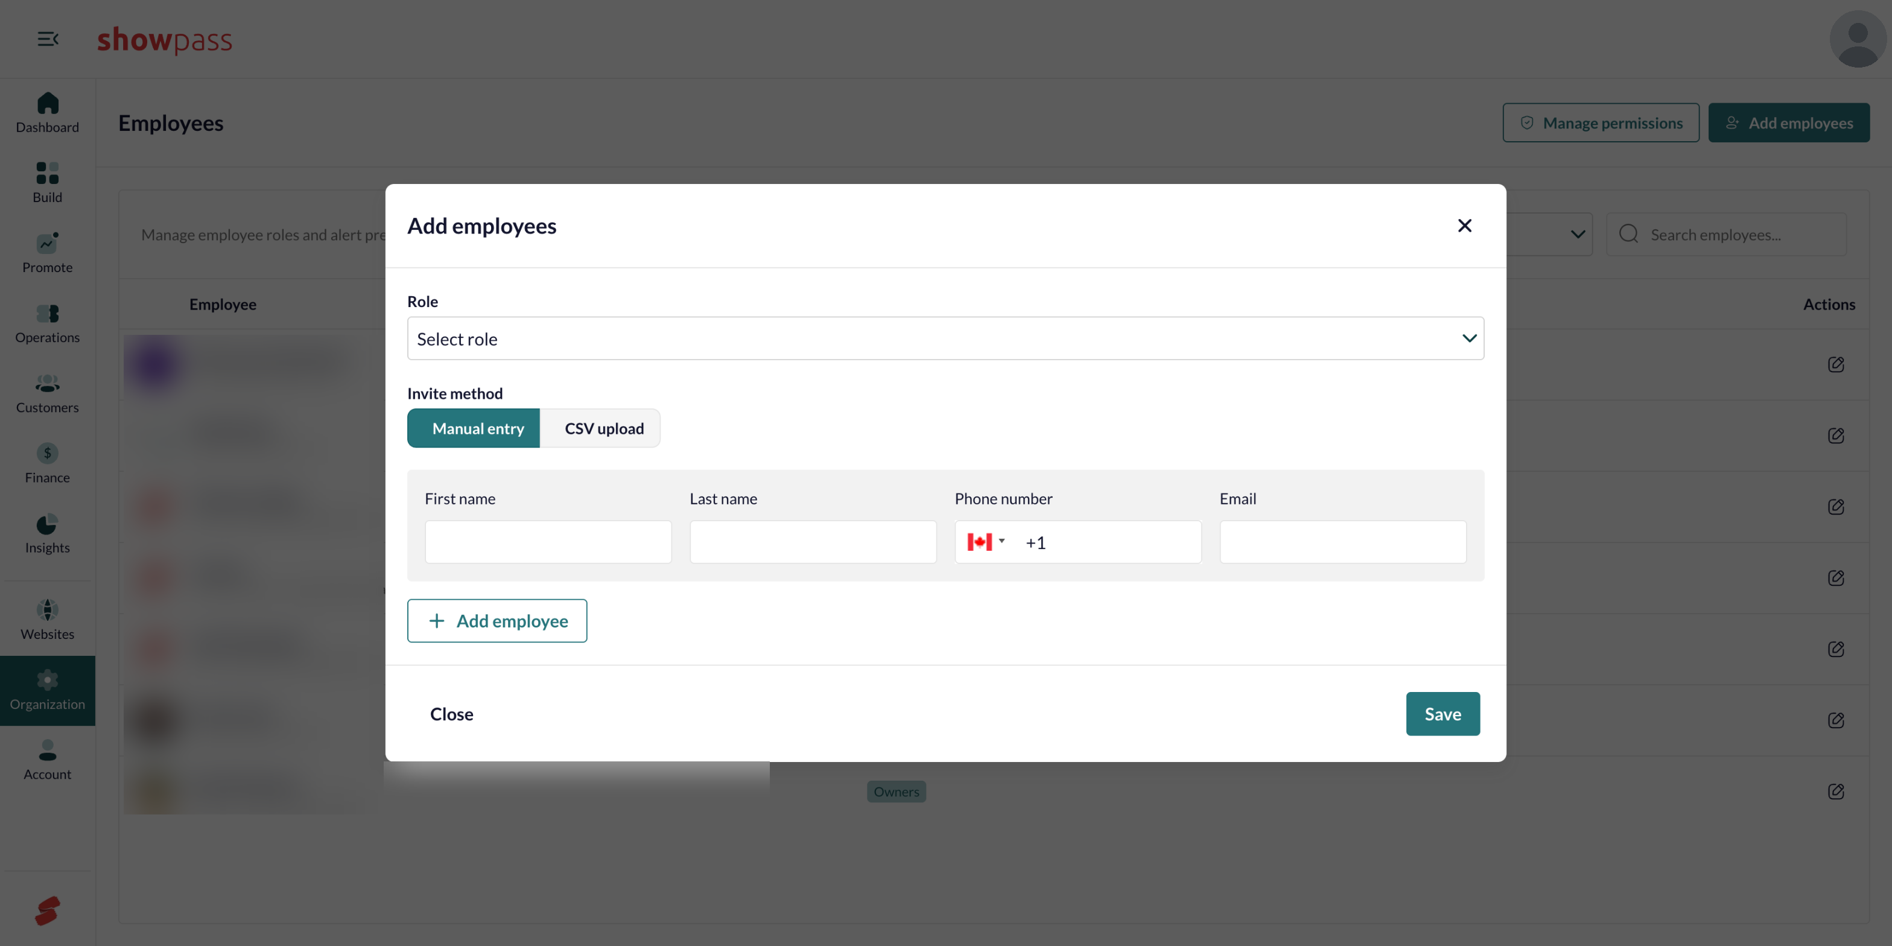Click the Employee column header
1892x946 pixels.
coord(223,304)
